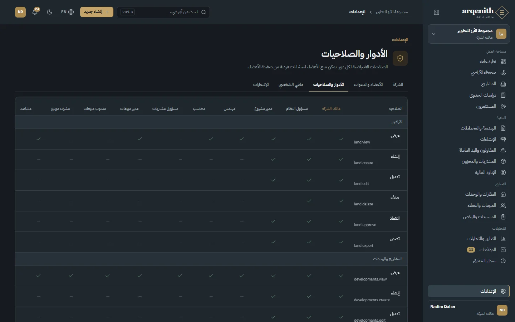Select الإعدادات settings item in sidebar
The width and height of the screenshot is (515, 322).
(x=469, y=291)
